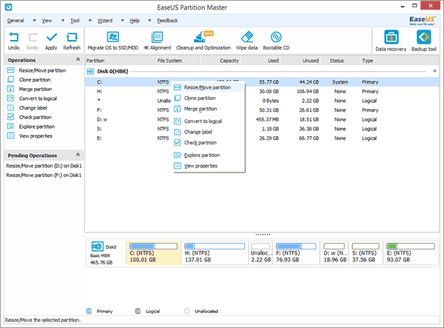The height and width of the screenshot is (328, 444).
Task: Click the EaseUS logo at top right
Action: click(422, 20)
